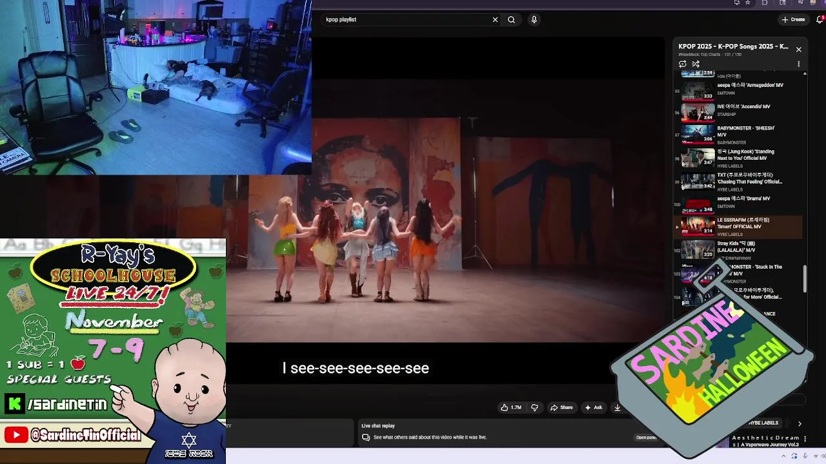This screenshot has width=826, height=464.
Task: Click the Ask button
Action: tap(593, 407)
